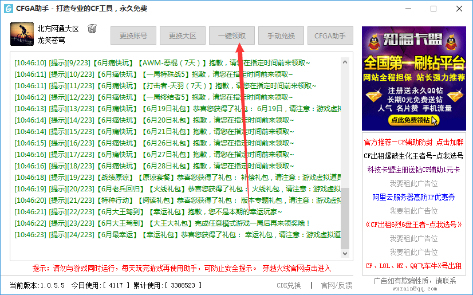Click the 手动兑换 button
This screenshot has height=295, width=473.
point(281,36)
